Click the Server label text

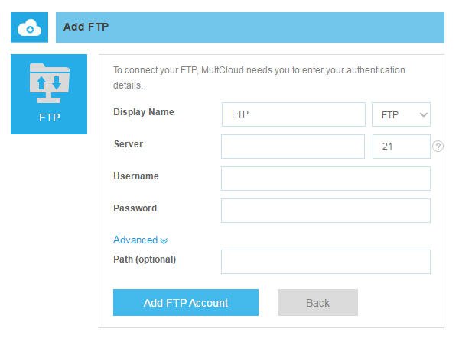[x=128, y=144]
